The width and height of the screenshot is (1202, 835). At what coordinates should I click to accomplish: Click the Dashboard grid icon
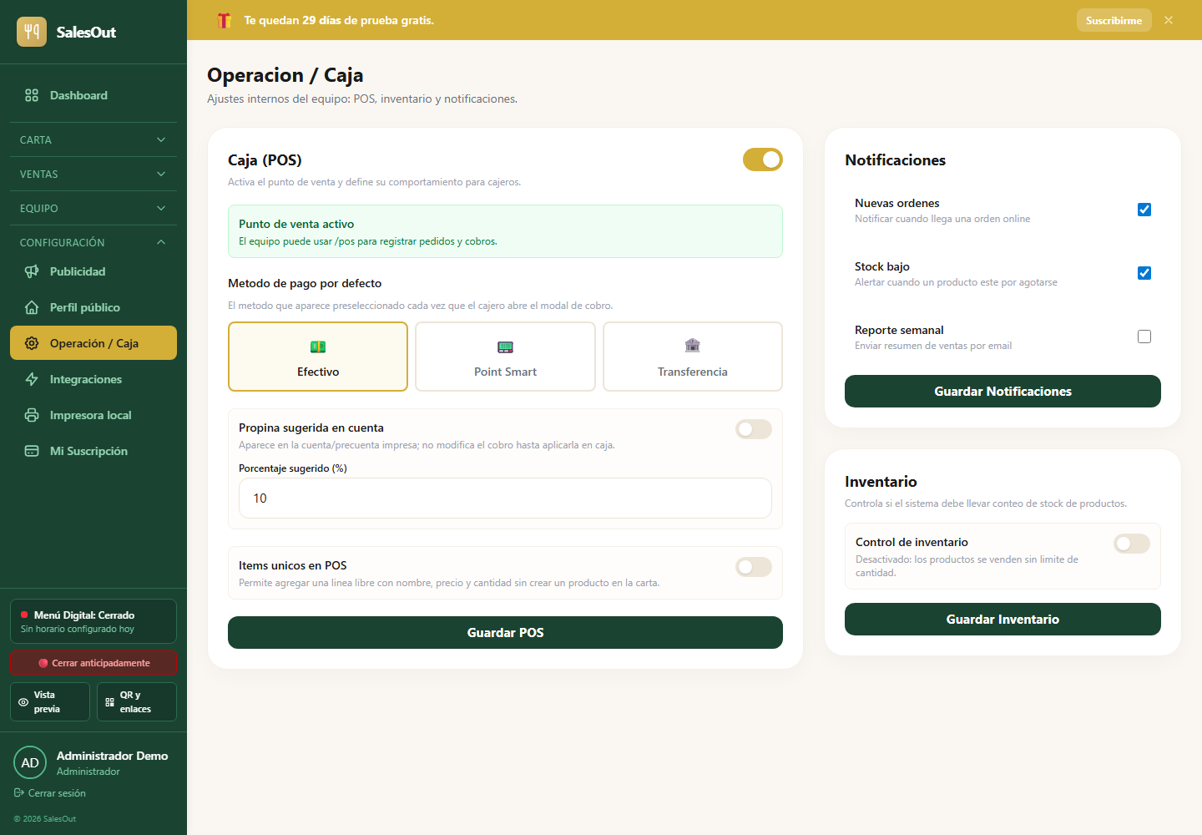point(32,95)
